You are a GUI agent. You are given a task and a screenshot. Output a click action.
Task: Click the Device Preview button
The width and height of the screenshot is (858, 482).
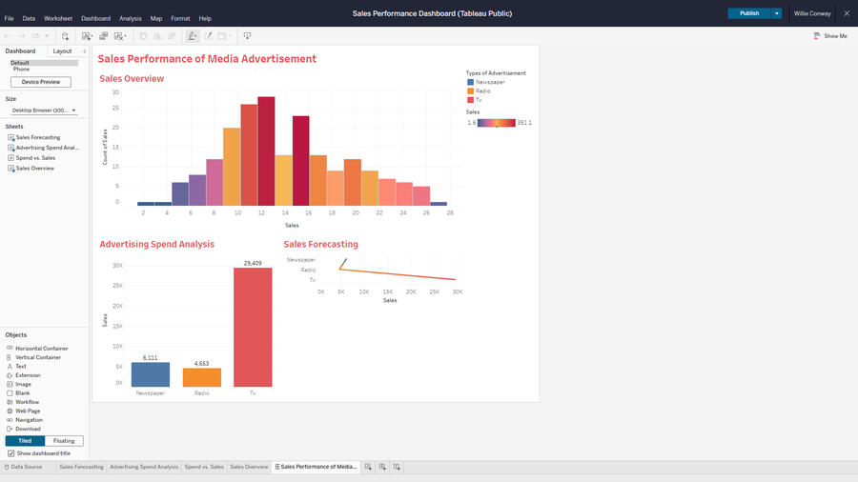[x=41, y=82]
